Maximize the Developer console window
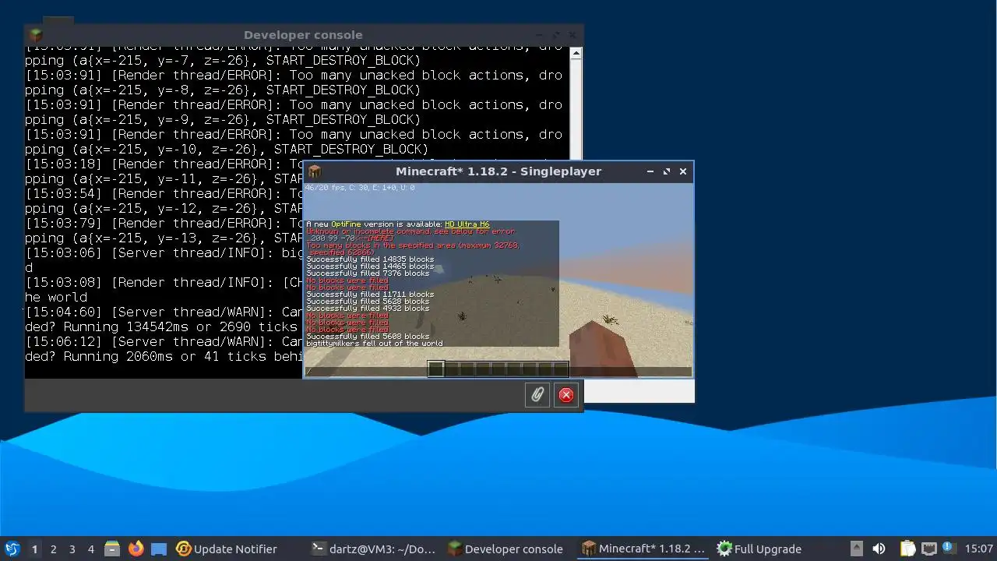 [x=556, y=35]
